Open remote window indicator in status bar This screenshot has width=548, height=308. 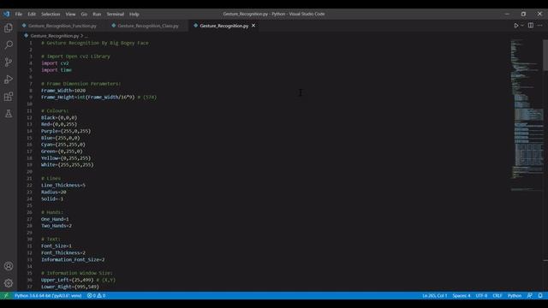6,295
